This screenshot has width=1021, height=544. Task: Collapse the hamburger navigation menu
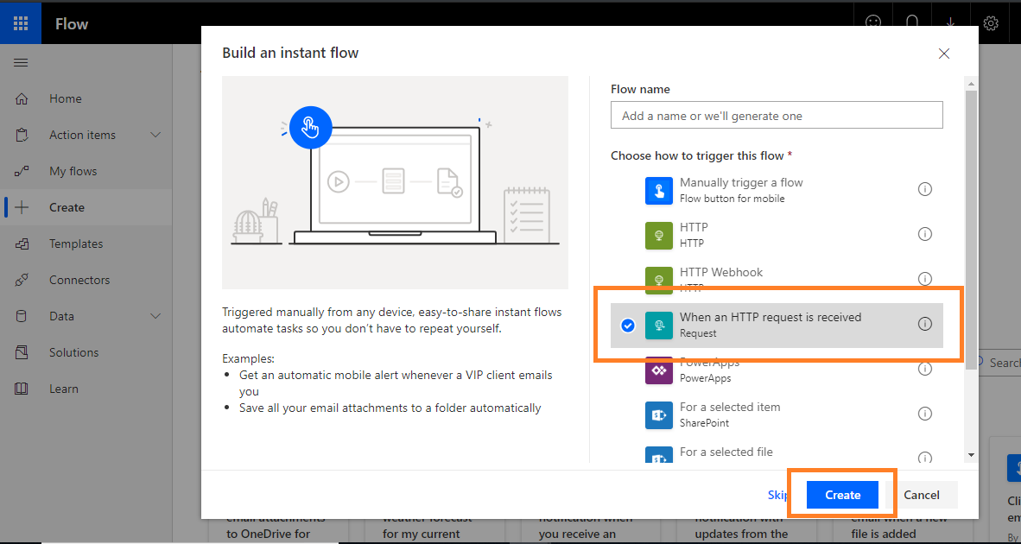(x=21, y=62)
